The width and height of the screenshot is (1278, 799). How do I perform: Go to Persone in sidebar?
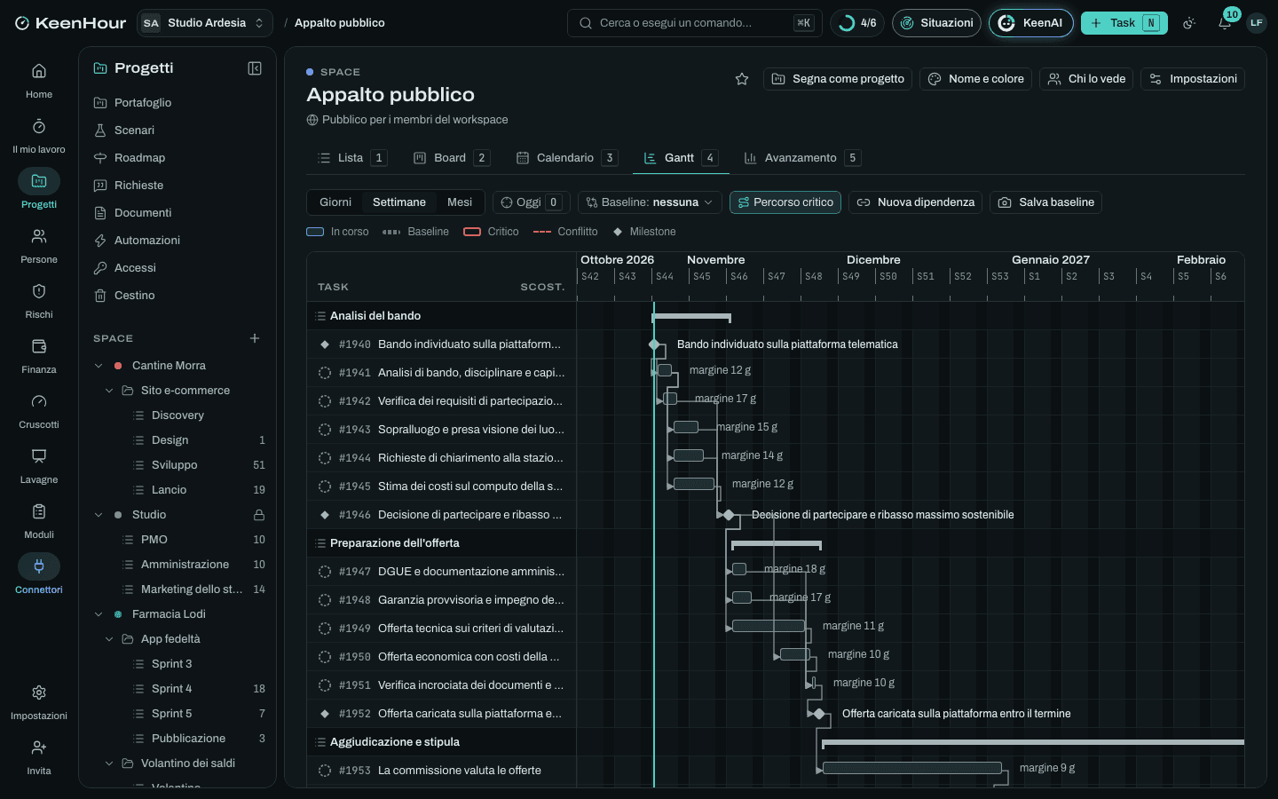point(39,245)
